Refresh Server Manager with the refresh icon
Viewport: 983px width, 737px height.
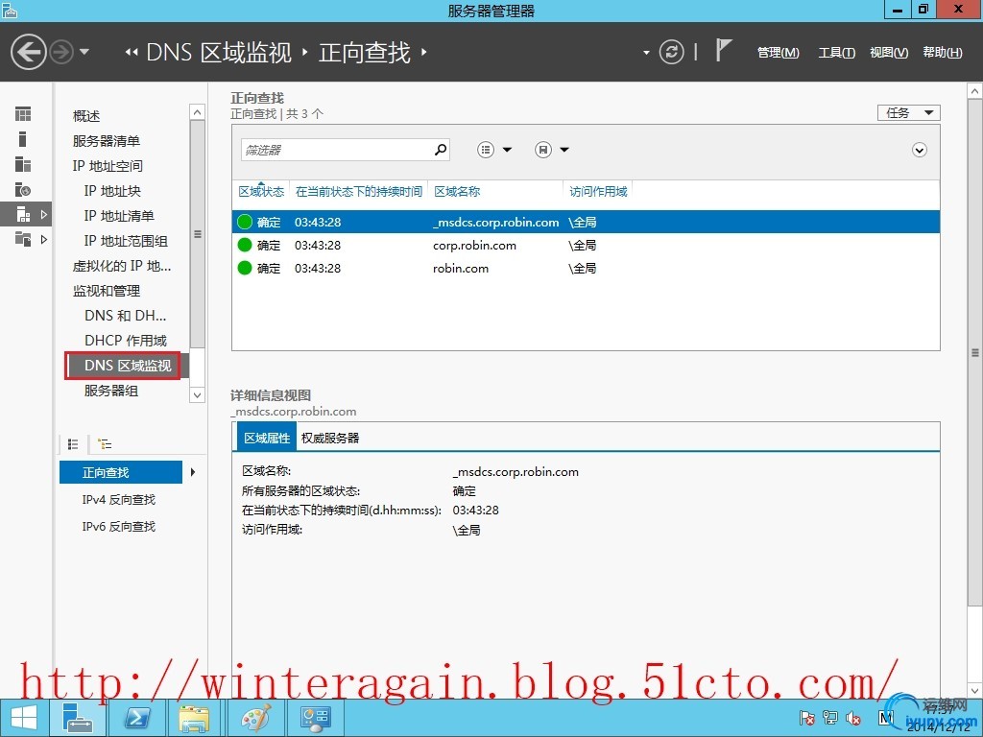click(671, 52)
